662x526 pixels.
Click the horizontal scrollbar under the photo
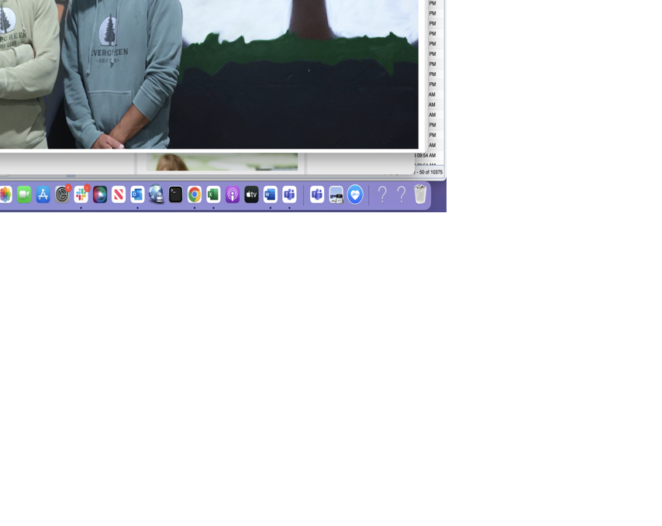pyautogui.click(x=71, y=176)
